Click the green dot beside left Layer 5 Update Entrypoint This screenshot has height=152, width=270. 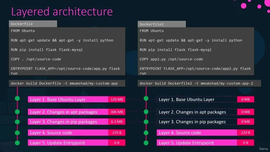[17, 143]
